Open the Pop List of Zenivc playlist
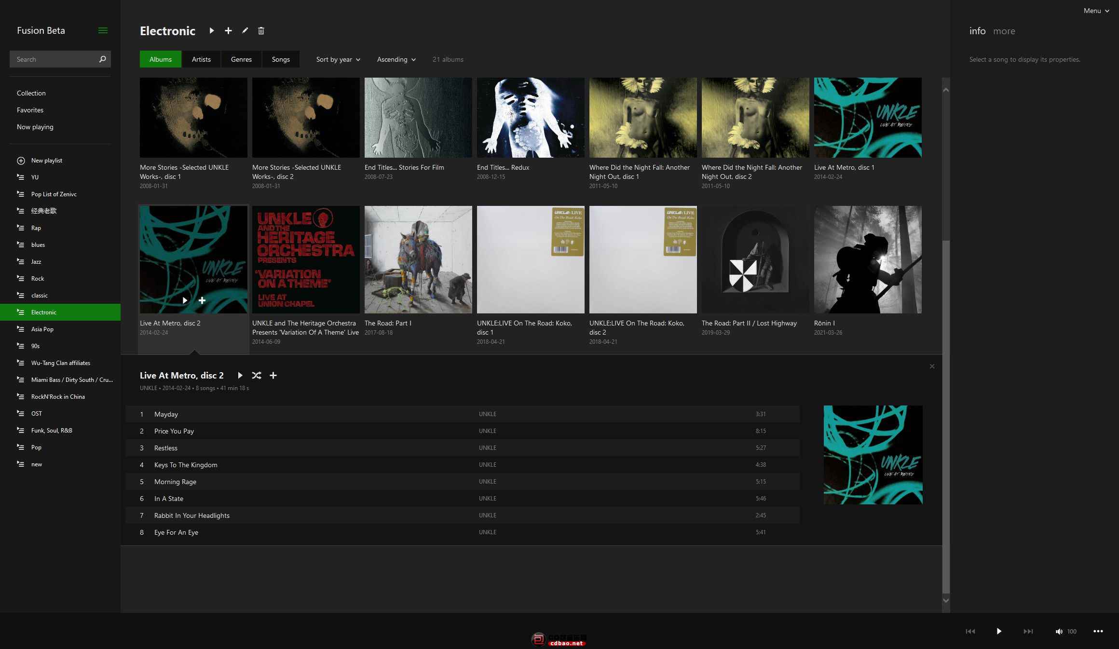 tap(60, 194)
